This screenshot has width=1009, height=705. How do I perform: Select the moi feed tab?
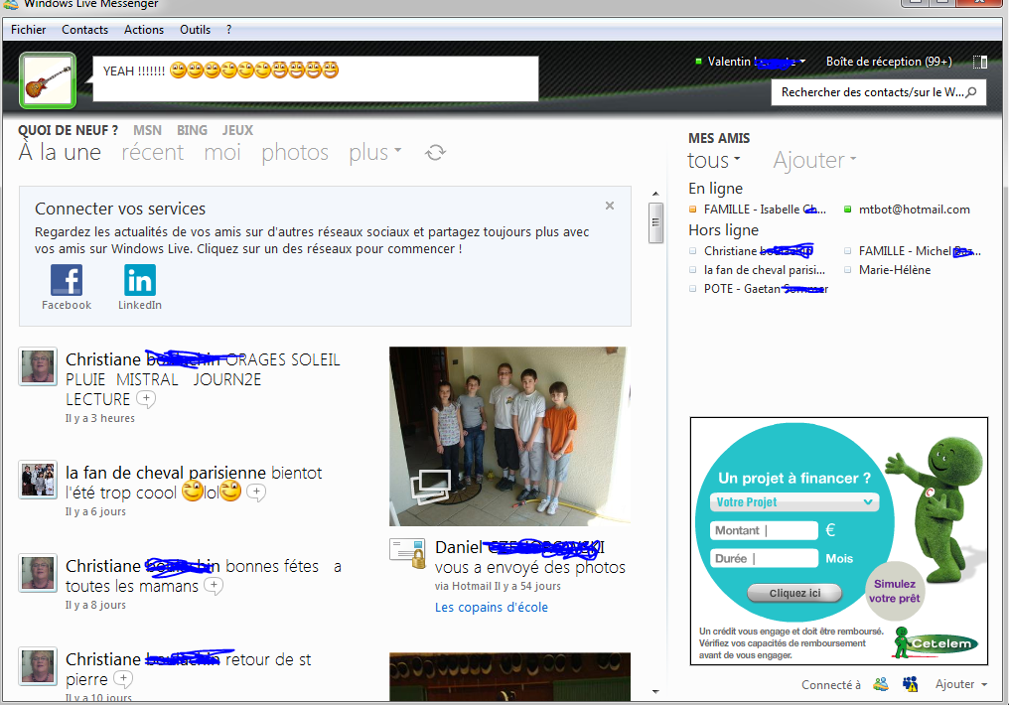[x=222, y=153]
